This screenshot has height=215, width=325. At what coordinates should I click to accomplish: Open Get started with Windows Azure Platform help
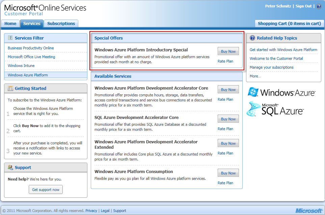[x=283, y=50]
